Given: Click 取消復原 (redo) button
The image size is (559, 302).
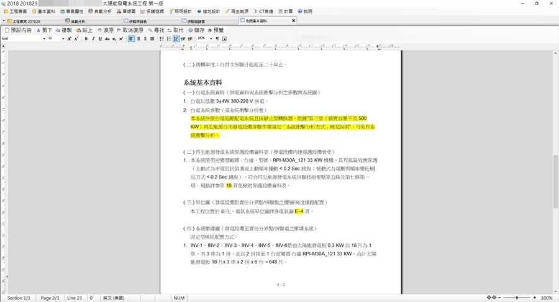Looking at the screenshot, I should [130, 30].
